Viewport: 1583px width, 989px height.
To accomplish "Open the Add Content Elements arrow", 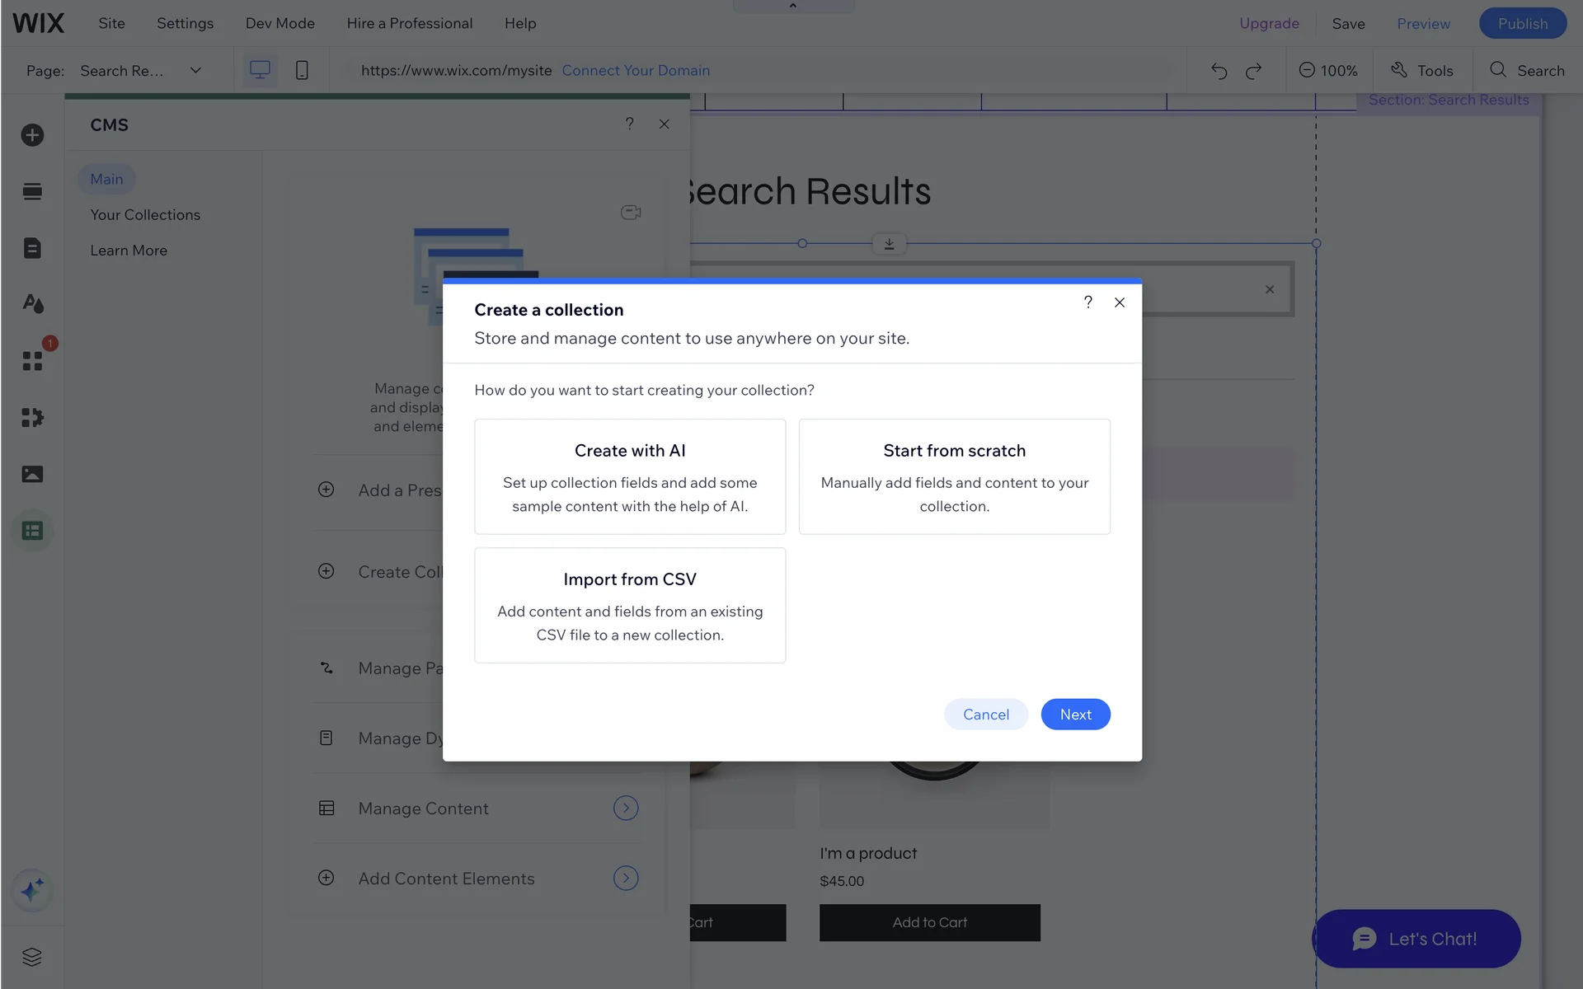I will [626, 879].
